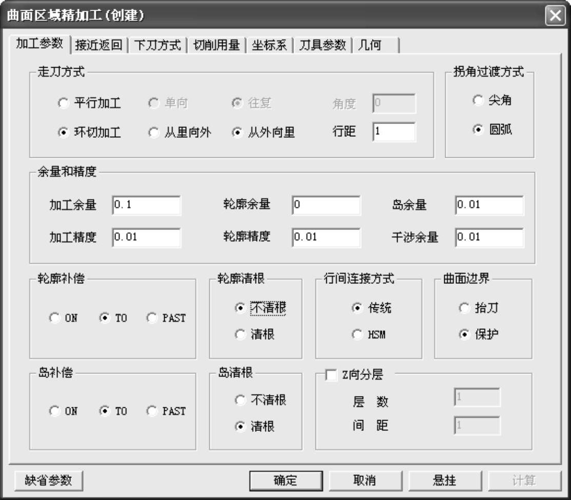This screenshot has height=500, width=571.
Task: Set 轮廓补偿 to ON
Action: pos(54,318)
